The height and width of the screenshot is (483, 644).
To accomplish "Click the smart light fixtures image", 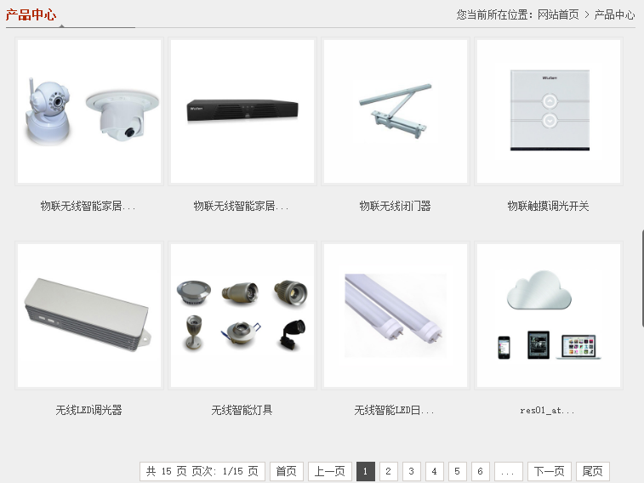I will click(242, 315).
